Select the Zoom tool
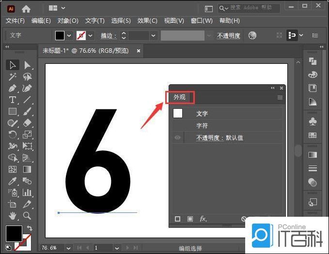Viewport: 329px width, 254px height. pos(28,215)
